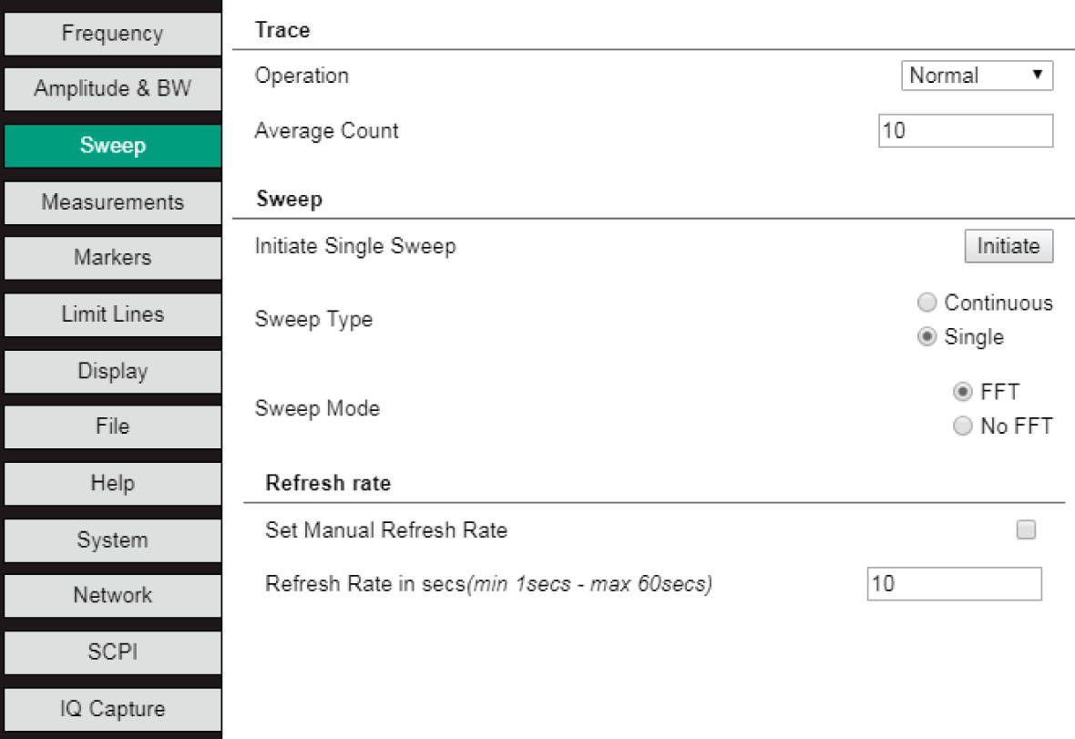Go to Amplitude & BW menu
Screen dimensions: 1075x739
pos(112,90)
